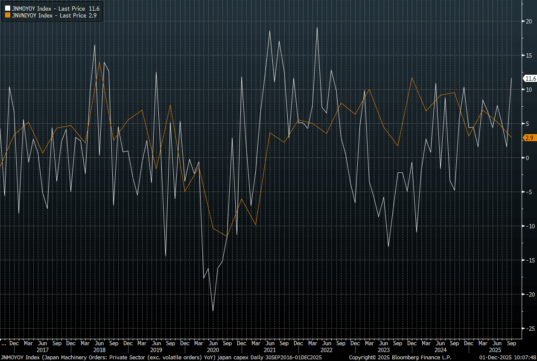Click the white 11.6 last price tag
The image size is (537, 361).
pos(530,79)
